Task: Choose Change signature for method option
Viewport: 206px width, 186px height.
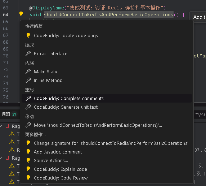Action: 107,143
